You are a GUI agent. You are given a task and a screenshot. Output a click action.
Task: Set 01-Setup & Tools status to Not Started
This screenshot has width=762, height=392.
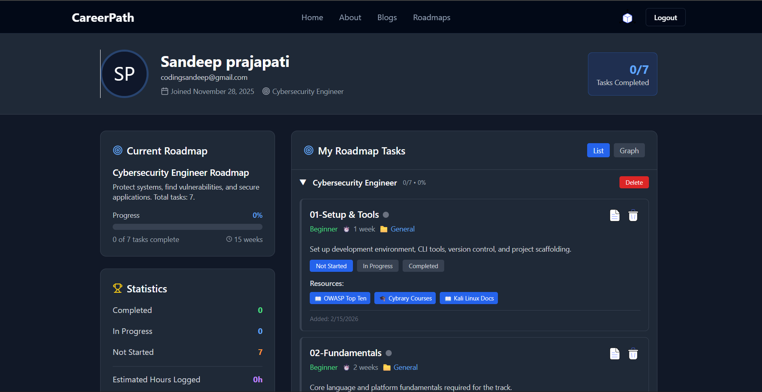point(331,266)
